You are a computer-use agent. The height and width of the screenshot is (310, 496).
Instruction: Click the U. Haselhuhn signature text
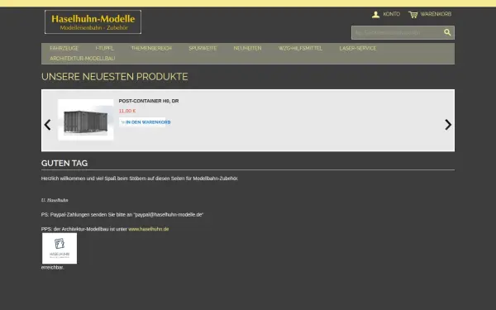tap(55, 200)
